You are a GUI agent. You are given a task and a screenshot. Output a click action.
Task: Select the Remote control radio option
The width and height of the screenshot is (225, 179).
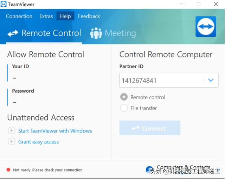pyautogui.click(x=124, y=97)
